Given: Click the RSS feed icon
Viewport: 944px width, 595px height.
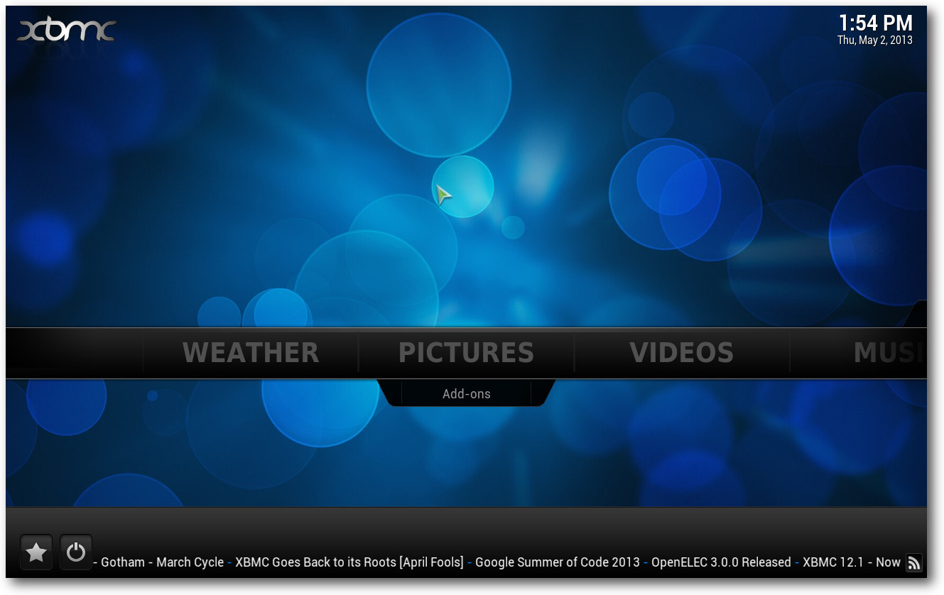Looking at the screenshot, I should point(914,562).
